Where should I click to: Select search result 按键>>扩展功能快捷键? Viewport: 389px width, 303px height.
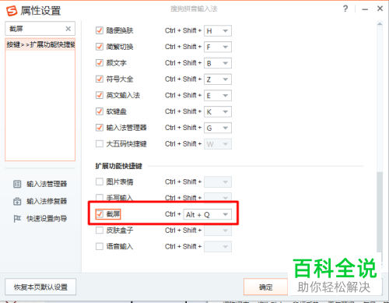40,44
